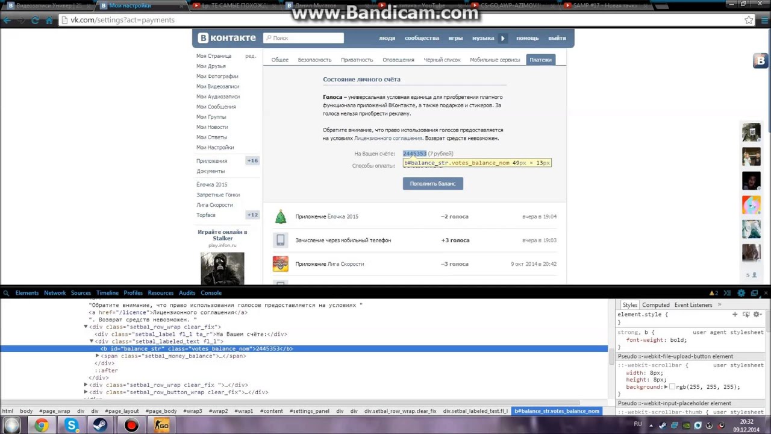Image resolution: width=771 pixels, height=434 pixels.
Task: Click the rgb(255, 255, 255) color swatch
Action: (x=672, y=387)
